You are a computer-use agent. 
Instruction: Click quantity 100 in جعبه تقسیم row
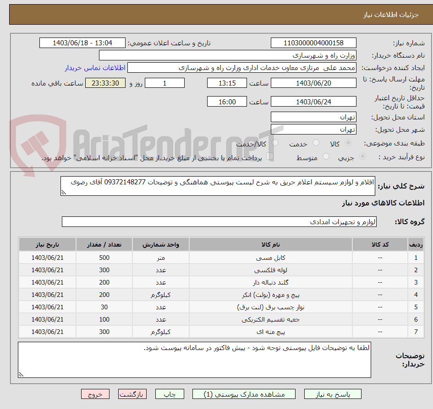click(104, 320)
